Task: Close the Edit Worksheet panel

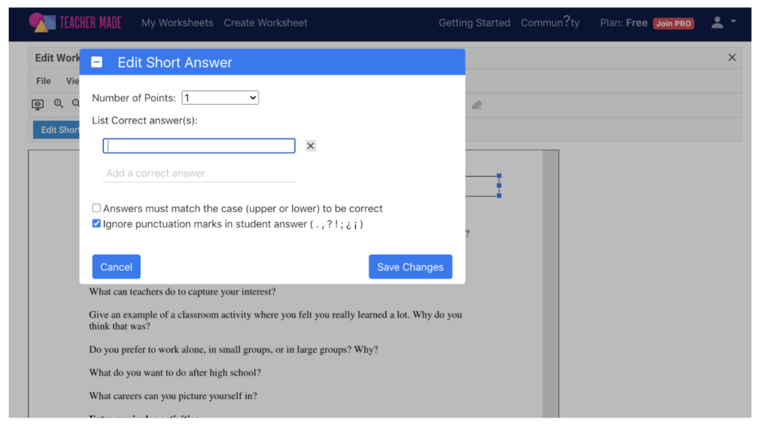Action: tap(732, 58)
